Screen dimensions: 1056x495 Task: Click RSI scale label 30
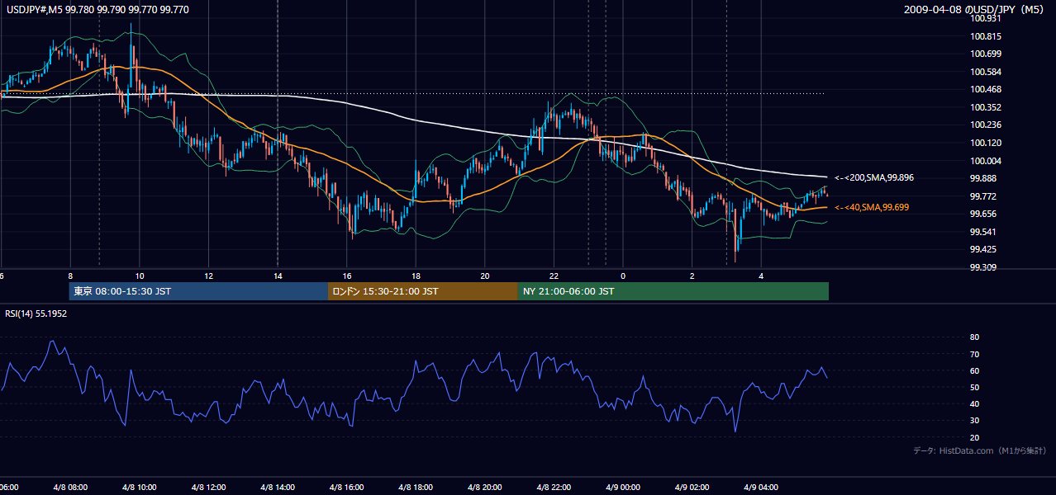coord(975,420)
